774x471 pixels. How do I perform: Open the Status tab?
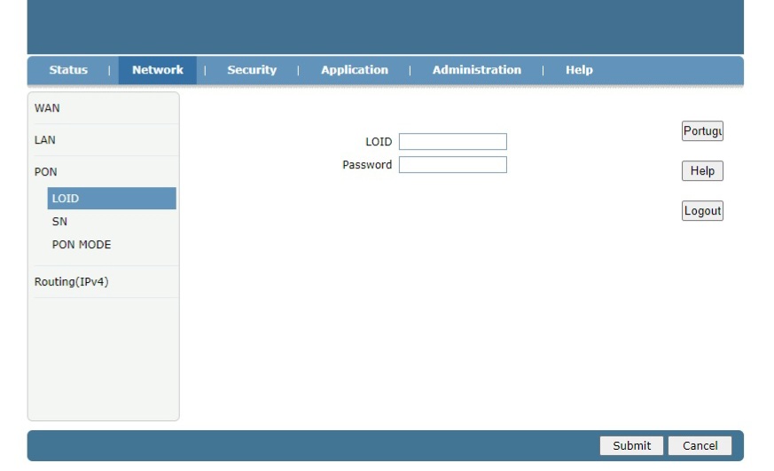[68, 70]
